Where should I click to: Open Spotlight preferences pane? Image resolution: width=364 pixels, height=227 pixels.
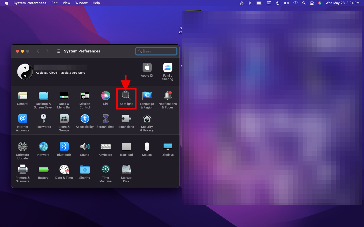point(126,99)
